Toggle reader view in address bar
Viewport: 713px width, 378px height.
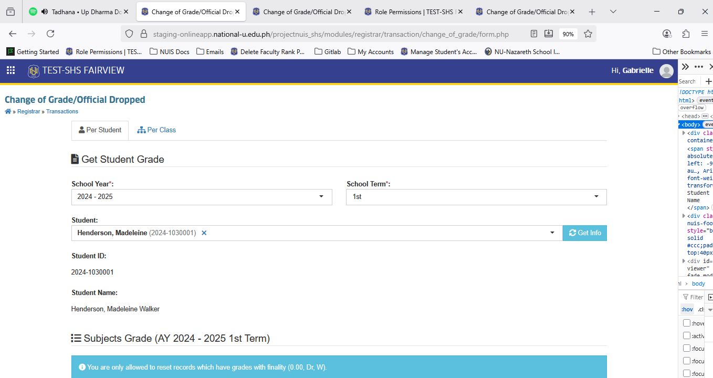[534, 34]
